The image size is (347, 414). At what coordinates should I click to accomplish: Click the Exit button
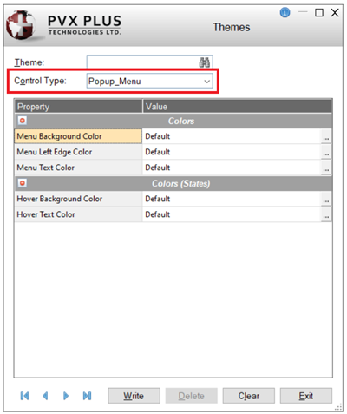(x=306, y=396)
